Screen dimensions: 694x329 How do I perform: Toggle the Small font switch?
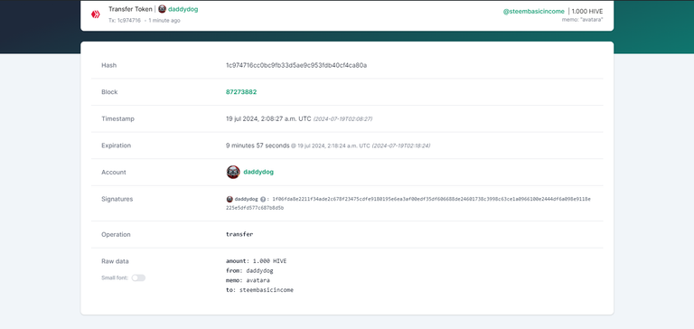(138, 277)
